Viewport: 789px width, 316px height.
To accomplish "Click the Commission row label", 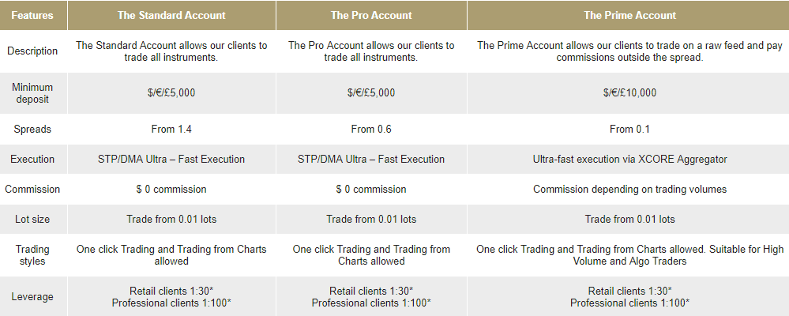I will pyautogui.click(x=32, y=190).
